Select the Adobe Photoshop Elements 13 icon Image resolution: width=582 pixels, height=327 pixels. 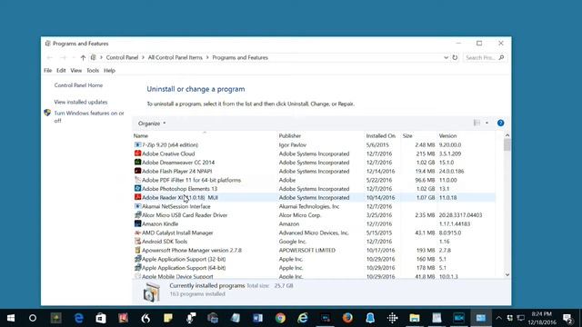pos(137,189)
